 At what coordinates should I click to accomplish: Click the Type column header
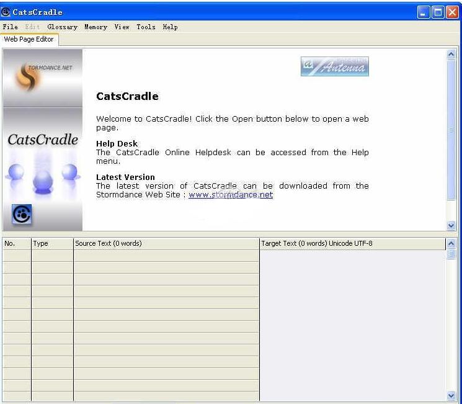coord(52,244)
